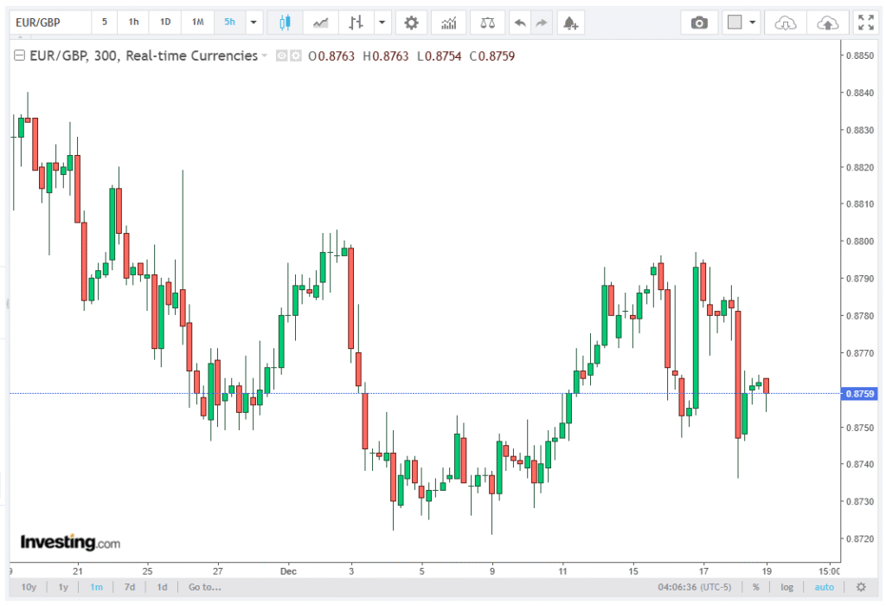Enter fullscreen chart mode
The image size is (886, 606).
pyautogui.click(x=864, y=23)
